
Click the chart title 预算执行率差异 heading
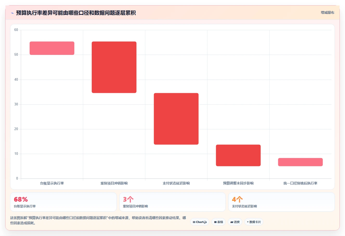[76, 13]
